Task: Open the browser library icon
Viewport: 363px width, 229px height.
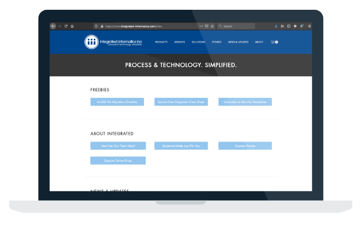Action: point(283,26)
